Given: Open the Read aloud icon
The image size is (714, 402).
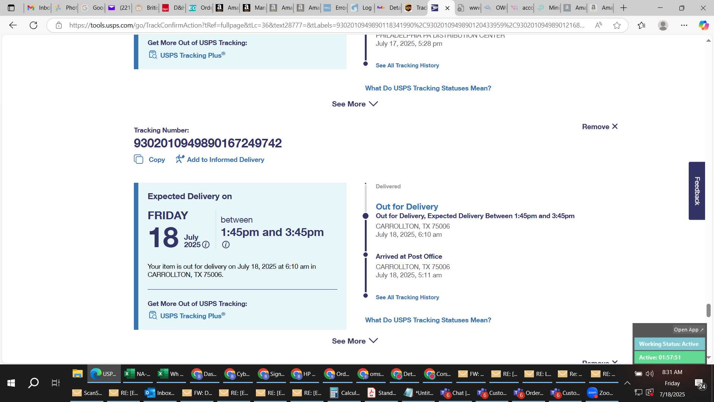Looking at the screenshot, I should [598, 25].
